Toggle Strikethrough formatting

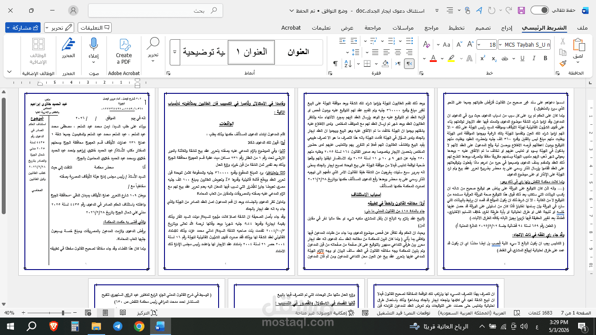pyautogui.click(x=504, y=58)
